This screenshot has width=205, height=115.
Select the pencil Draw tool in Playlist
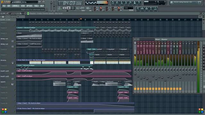7,13
